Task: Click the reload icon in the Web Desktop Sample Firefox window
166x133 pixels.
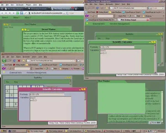Action: pyautogui.click(x=97, y=8)
